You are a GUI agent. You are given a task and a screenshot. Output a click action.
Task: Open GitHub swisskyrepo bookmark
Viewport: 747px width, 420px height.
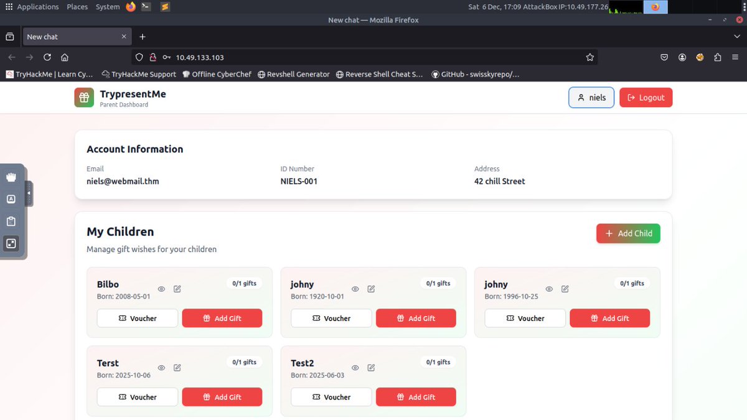click(x=475, y=74)
